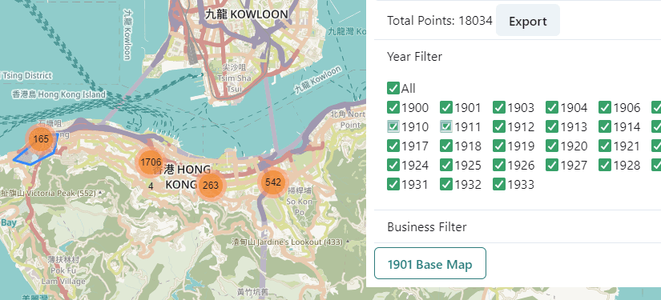The width and height of the screenshot is (661, 300).
Task: Export the filtered points
Action: tap(528, 21)
